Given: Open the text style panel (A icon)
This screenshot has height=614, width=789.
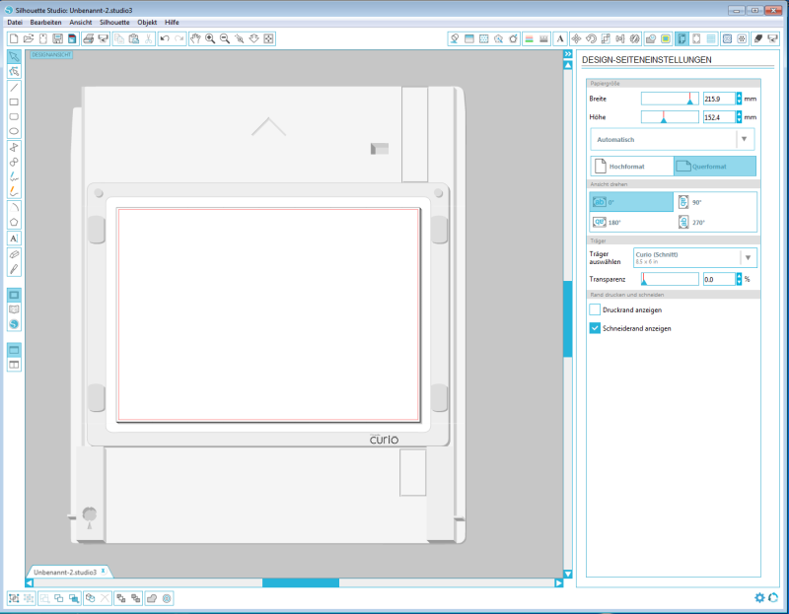Looking at the screenshot, I should [x=560, y=38].
